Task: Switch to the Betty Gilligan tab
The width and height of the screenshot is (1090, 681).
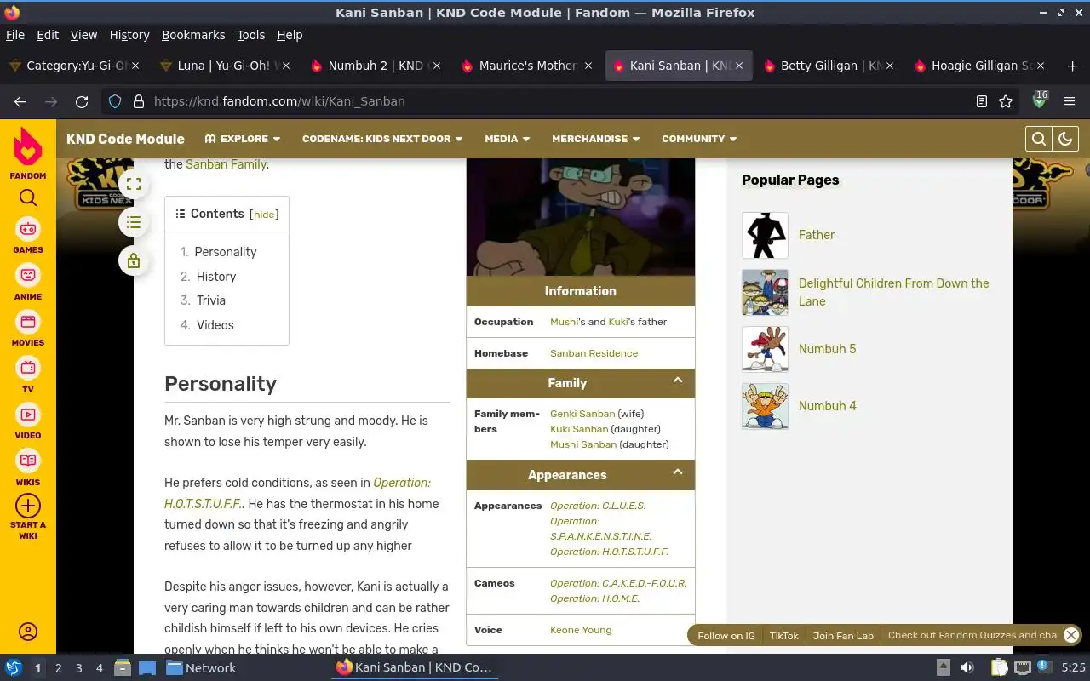Action: click(830, 66)
